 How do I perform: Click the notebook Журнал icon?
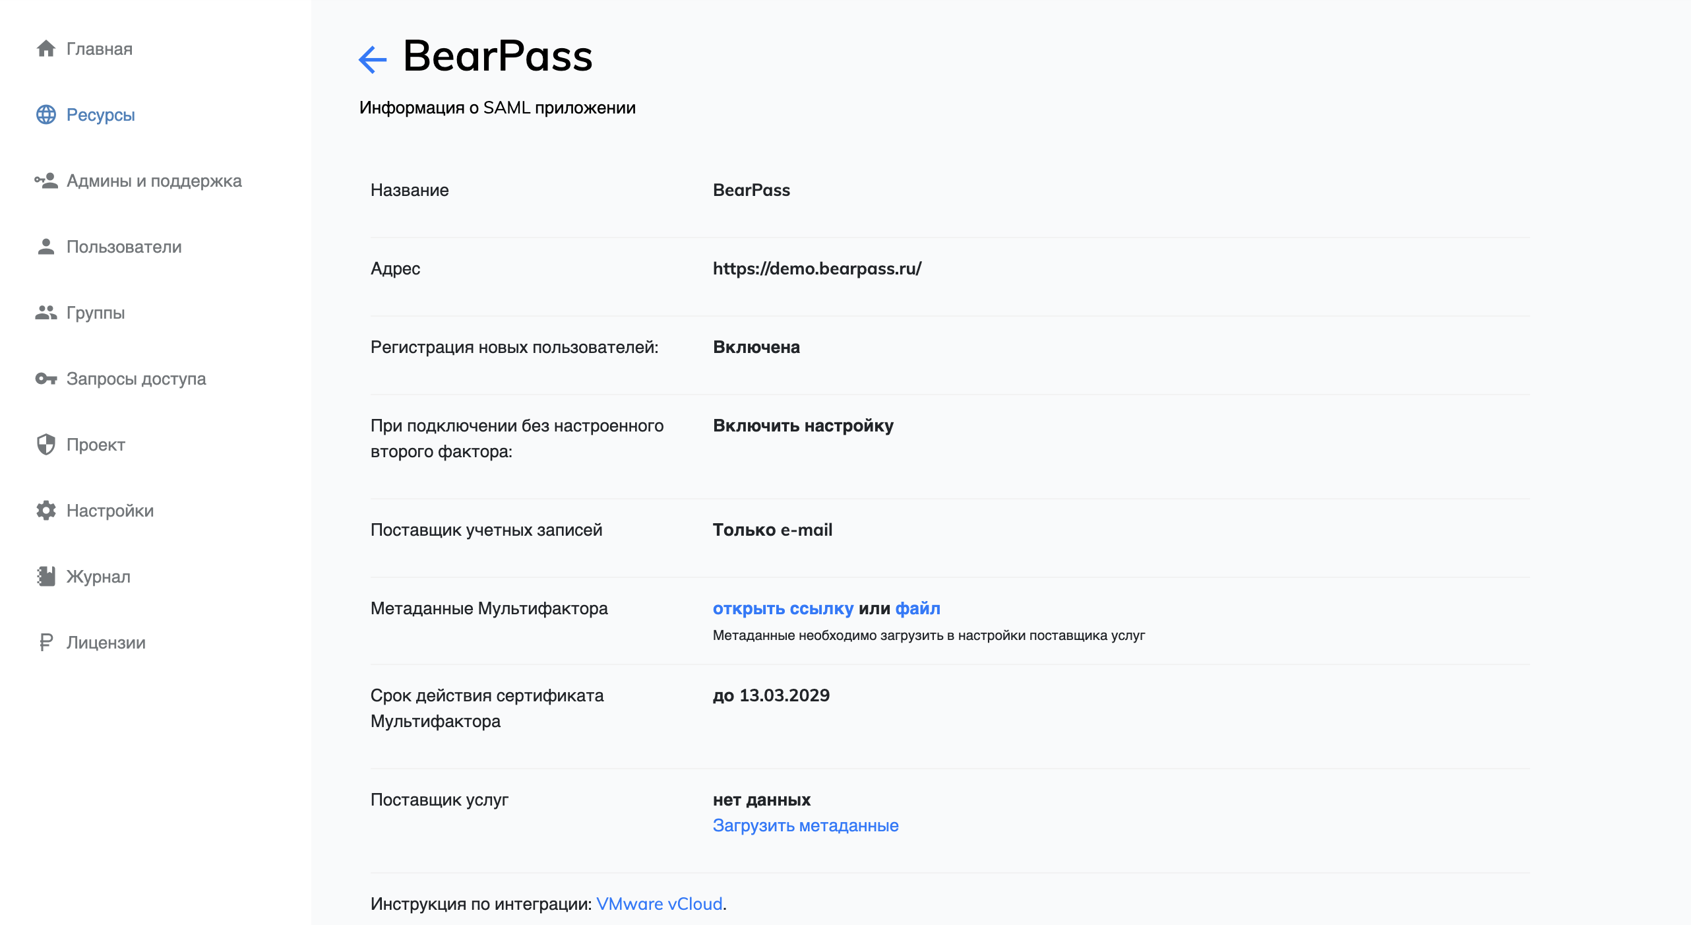[x=46, y=577]
